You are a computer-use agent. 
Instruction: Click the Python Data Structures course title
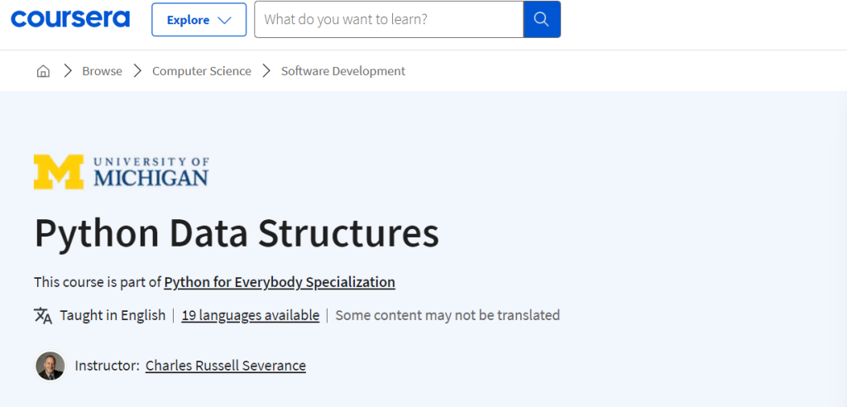[x=237, y=234]
